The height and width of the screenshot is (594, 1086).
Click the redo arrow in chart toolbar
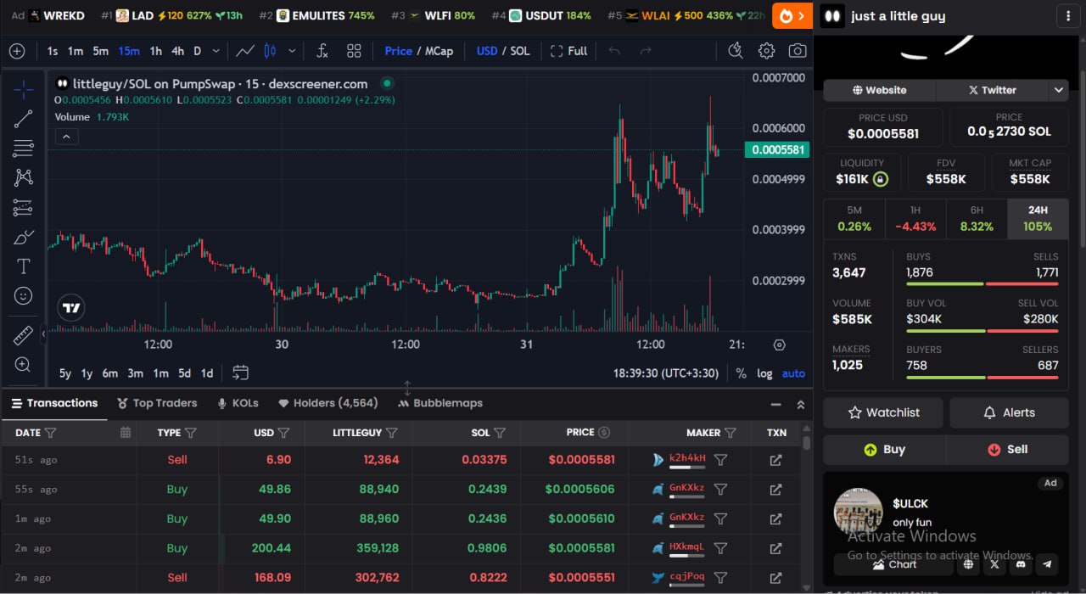[x=646, y=51]
